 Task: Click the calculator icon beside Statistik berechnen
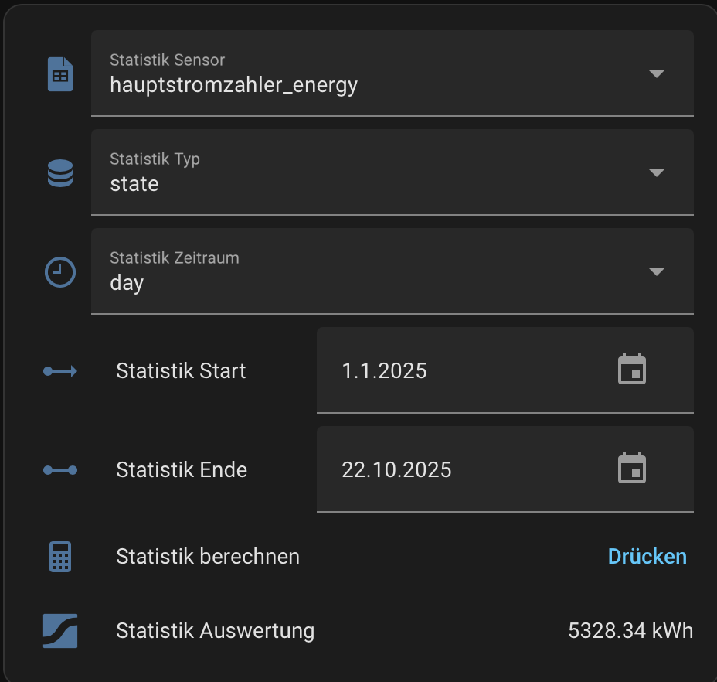(x=60, y=557)
